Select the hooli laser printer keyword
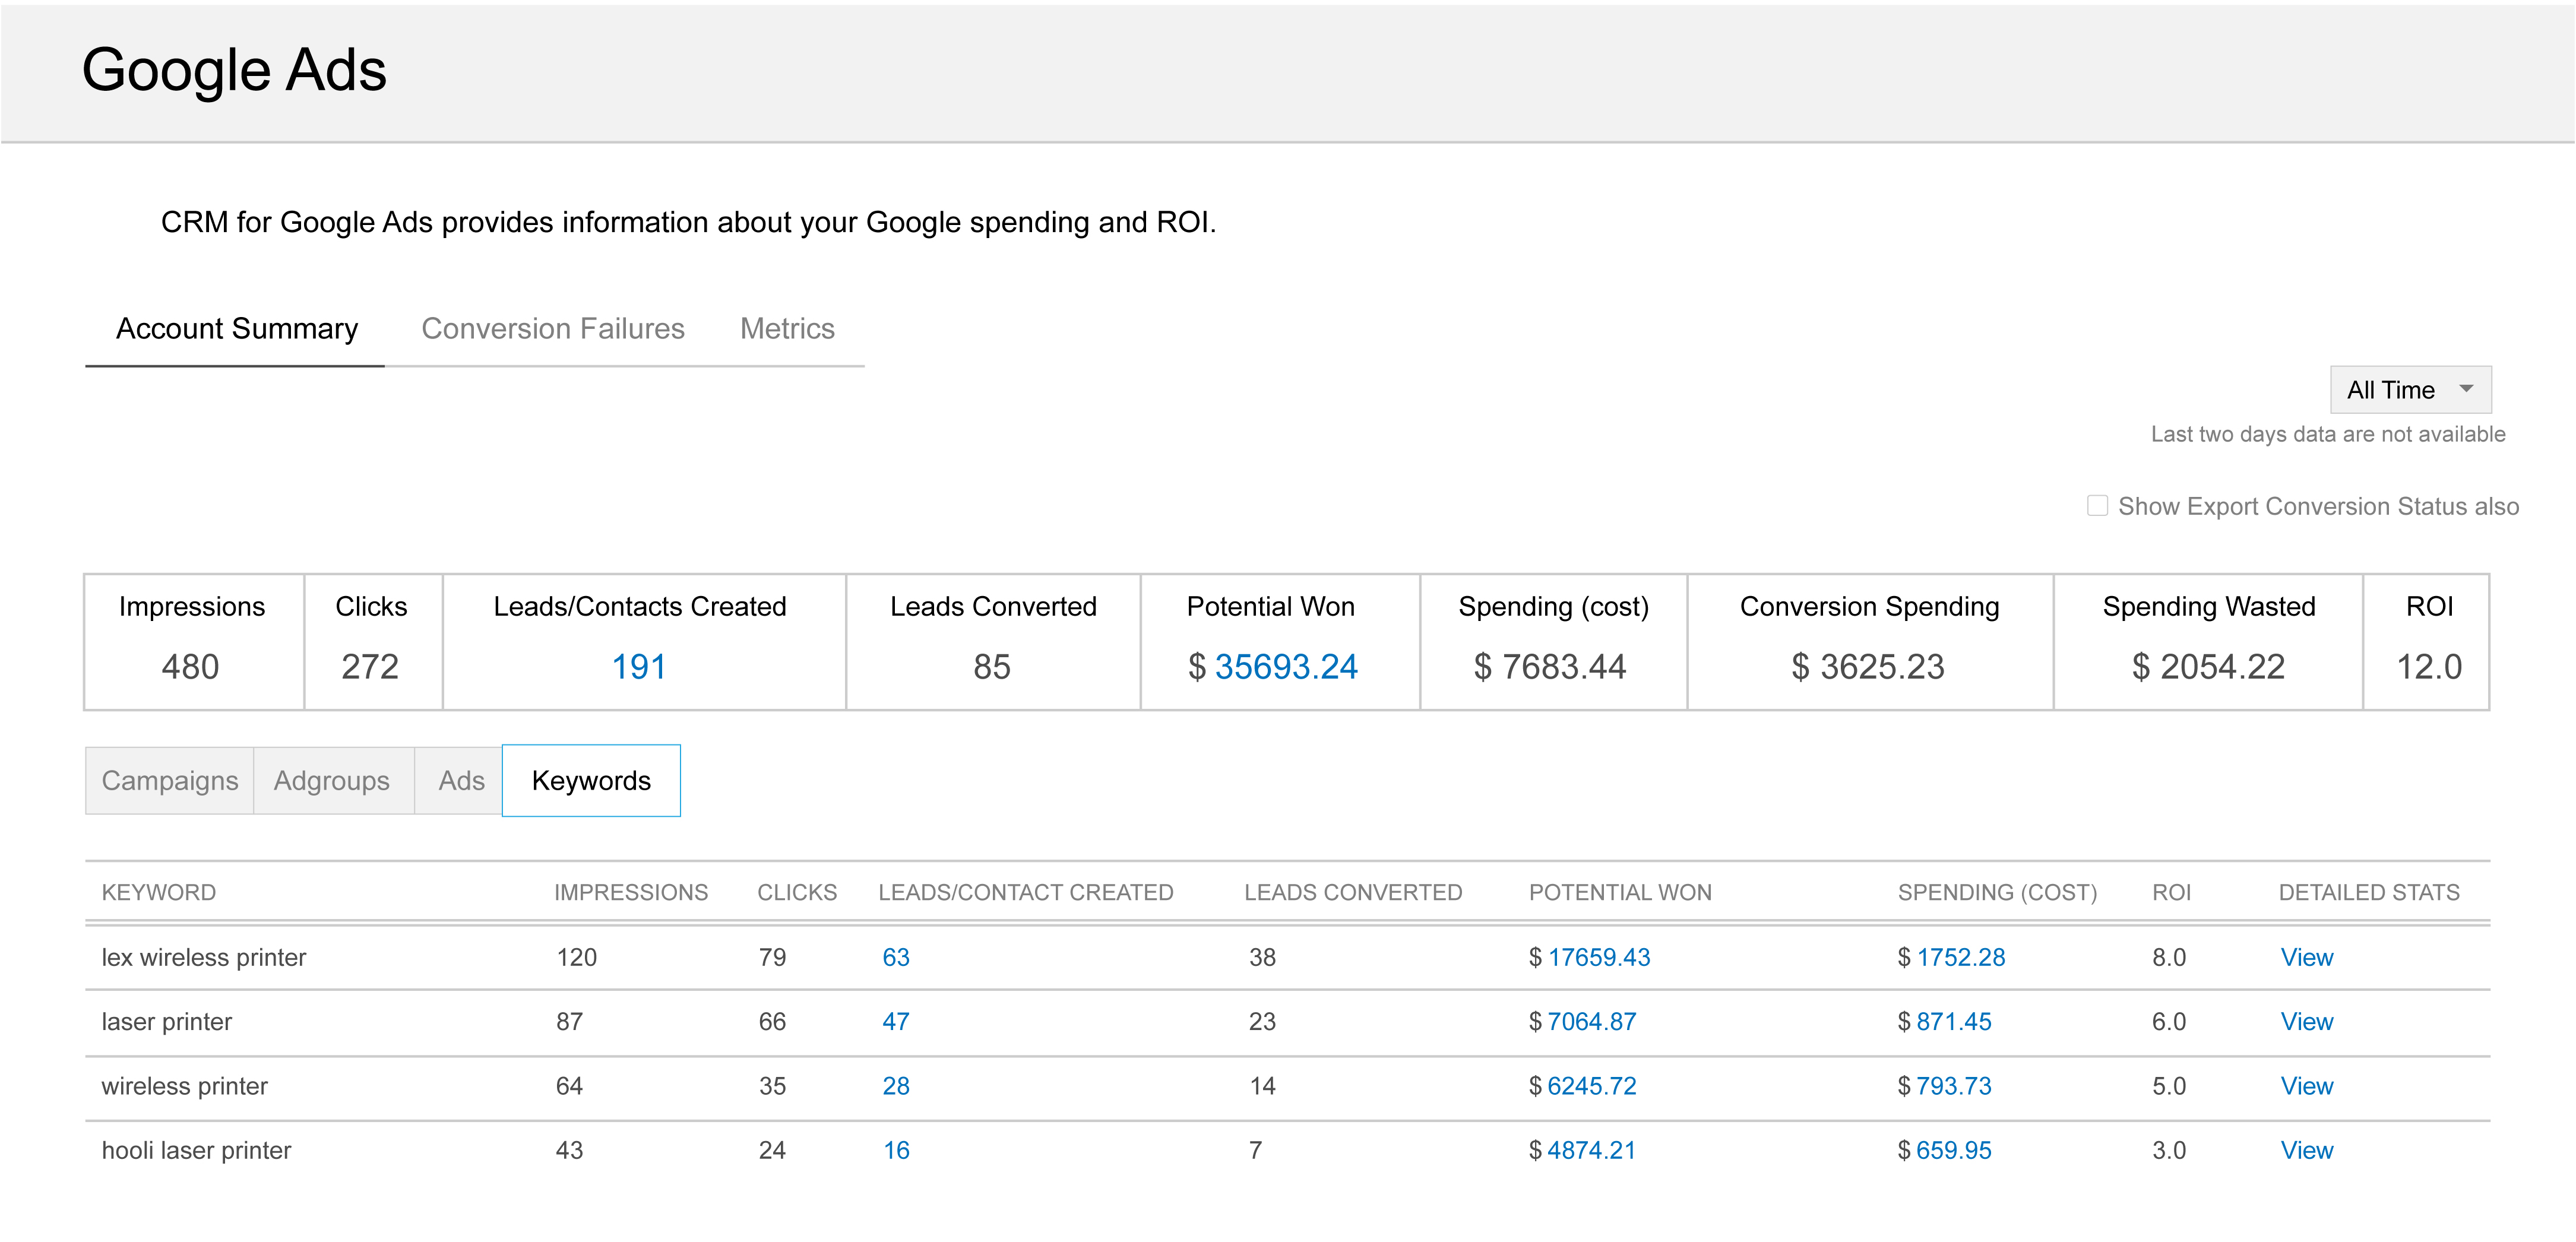2576x1242 pixels. (196, 1150)
